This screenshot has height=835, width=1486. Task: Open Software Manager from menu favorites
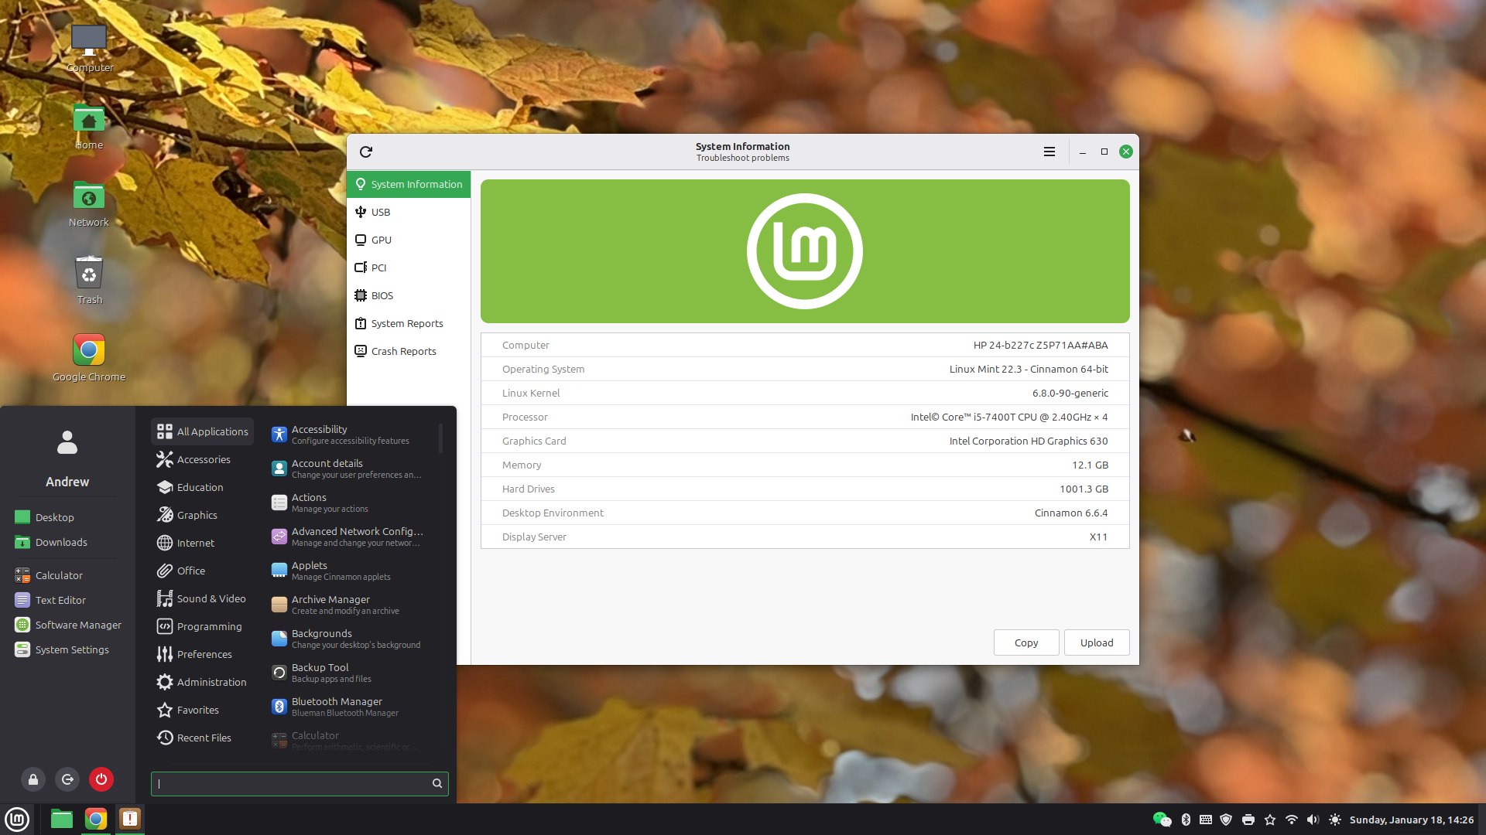click(67, 625)
